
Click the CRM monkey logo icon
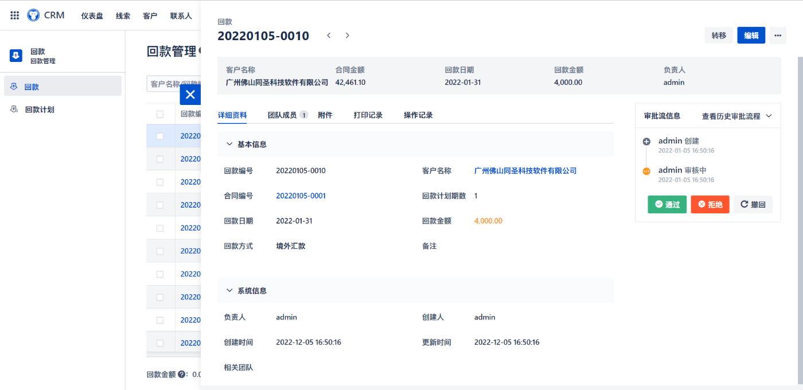pyautogui.click(x=33, y=15)
